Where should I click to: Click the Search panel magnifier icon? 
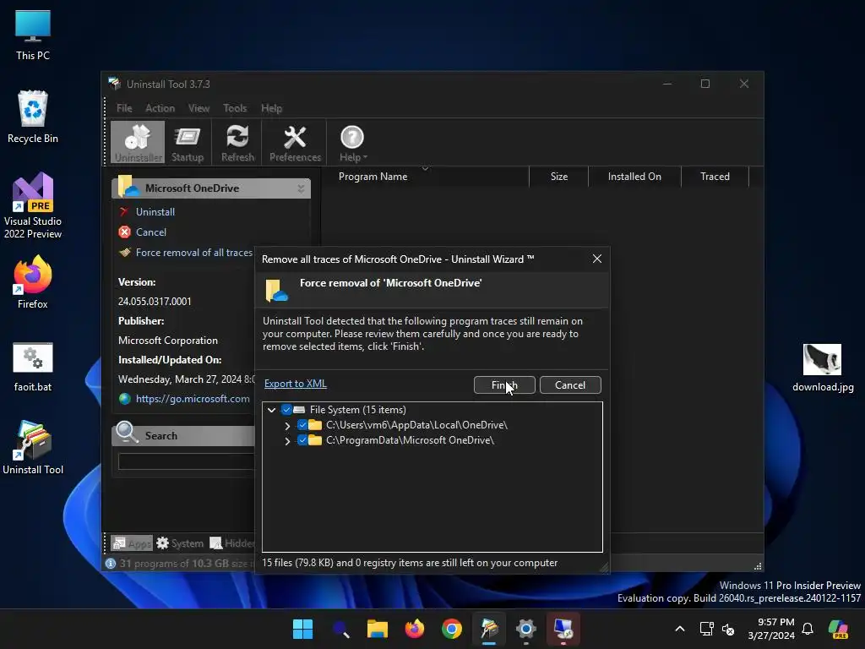pos(127,432)
